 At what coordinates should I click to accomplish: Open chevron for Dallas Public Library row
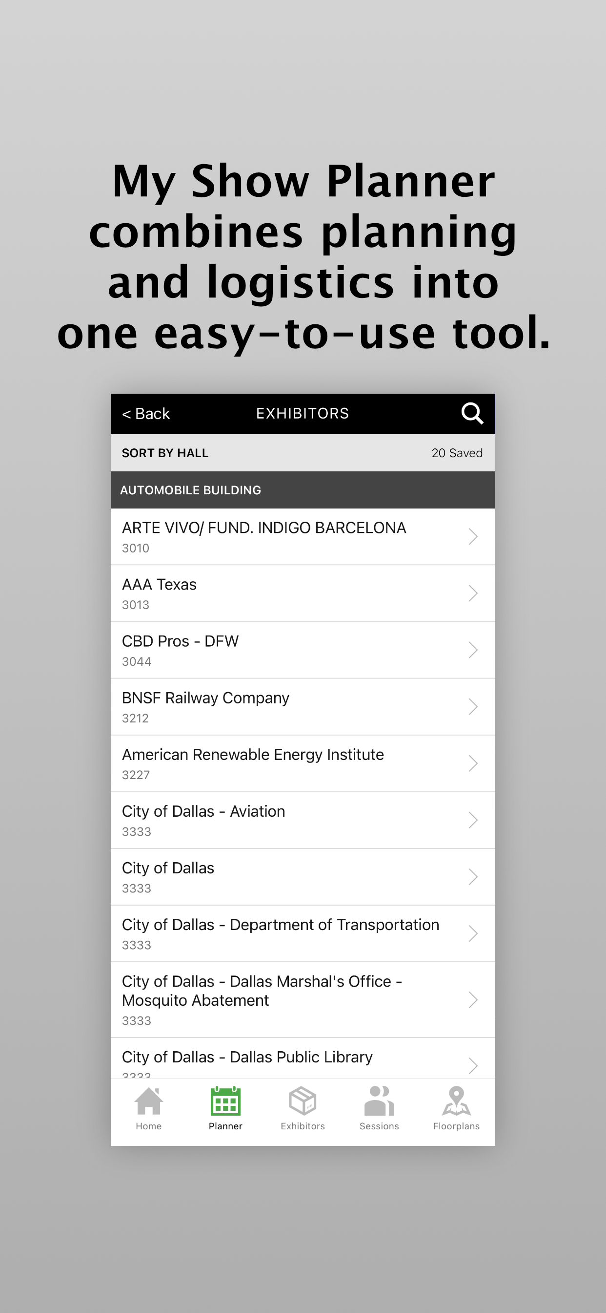473,1065
